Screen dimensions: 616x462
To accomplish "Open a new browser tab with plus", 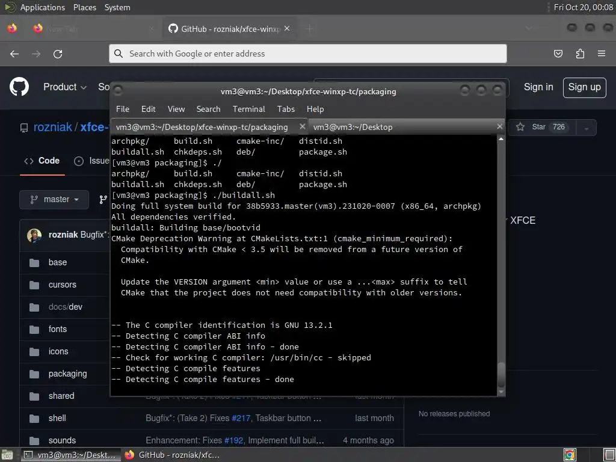I will tap(310, 28).
